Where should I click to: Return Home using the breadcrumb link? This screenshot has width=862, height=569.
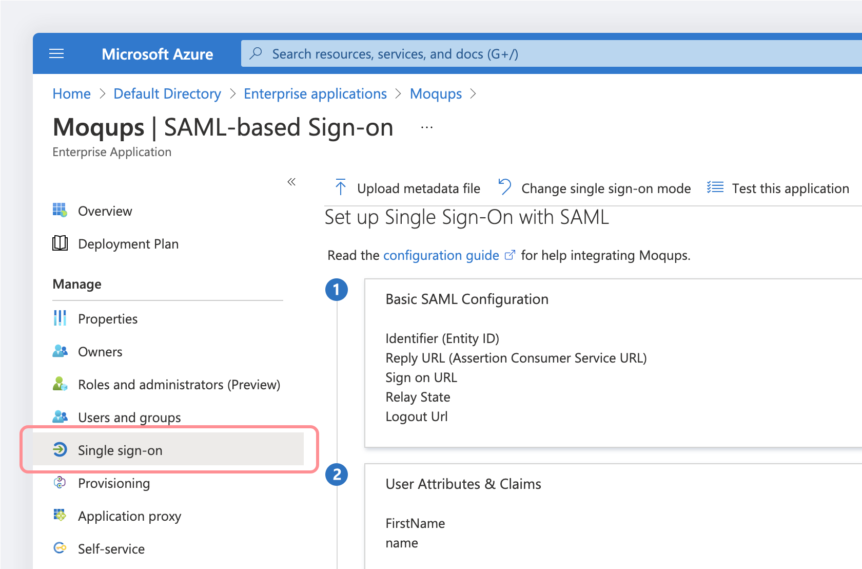pos(71,93)
